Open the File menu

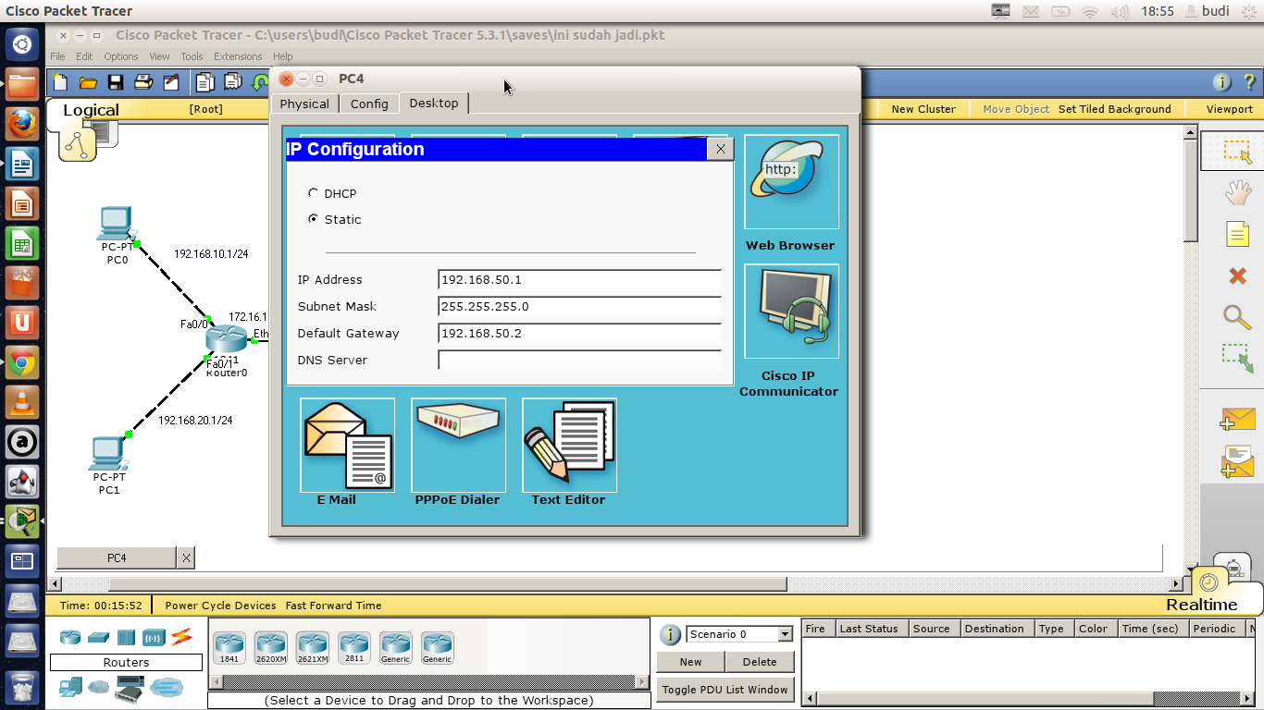click(x=57, y=56)
